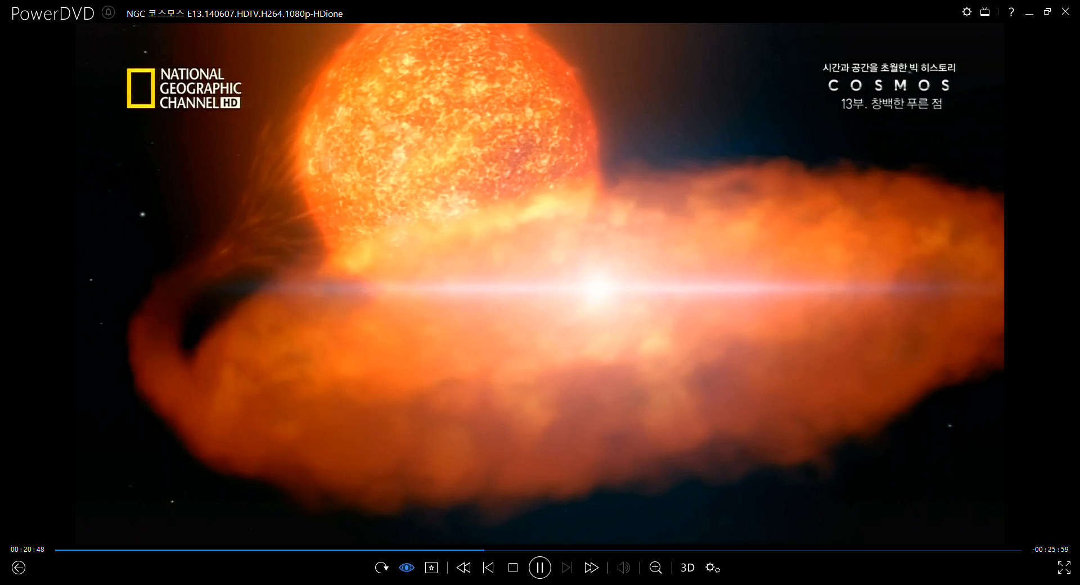Close the PowerDVD window
The height and width of the screenshot is (585, 1080).
coord(1065,12)
